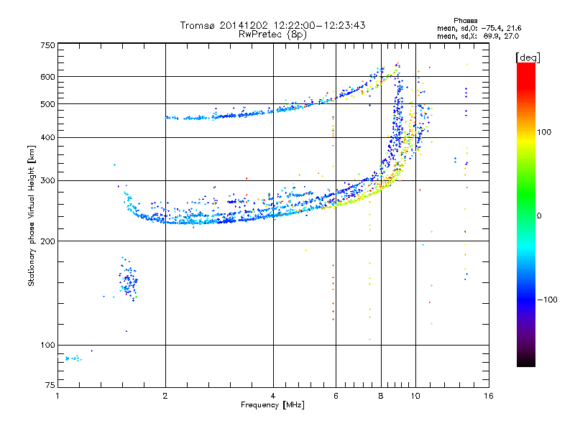The height and width of the screenshot is (431, 575).
Task: Click the x-axis label '10'
Action: (x=415, y=396)
